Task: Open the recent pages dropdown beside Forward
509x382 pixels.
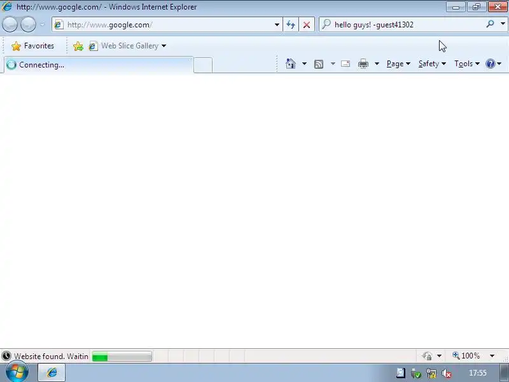Action: [x=42, y=25]
